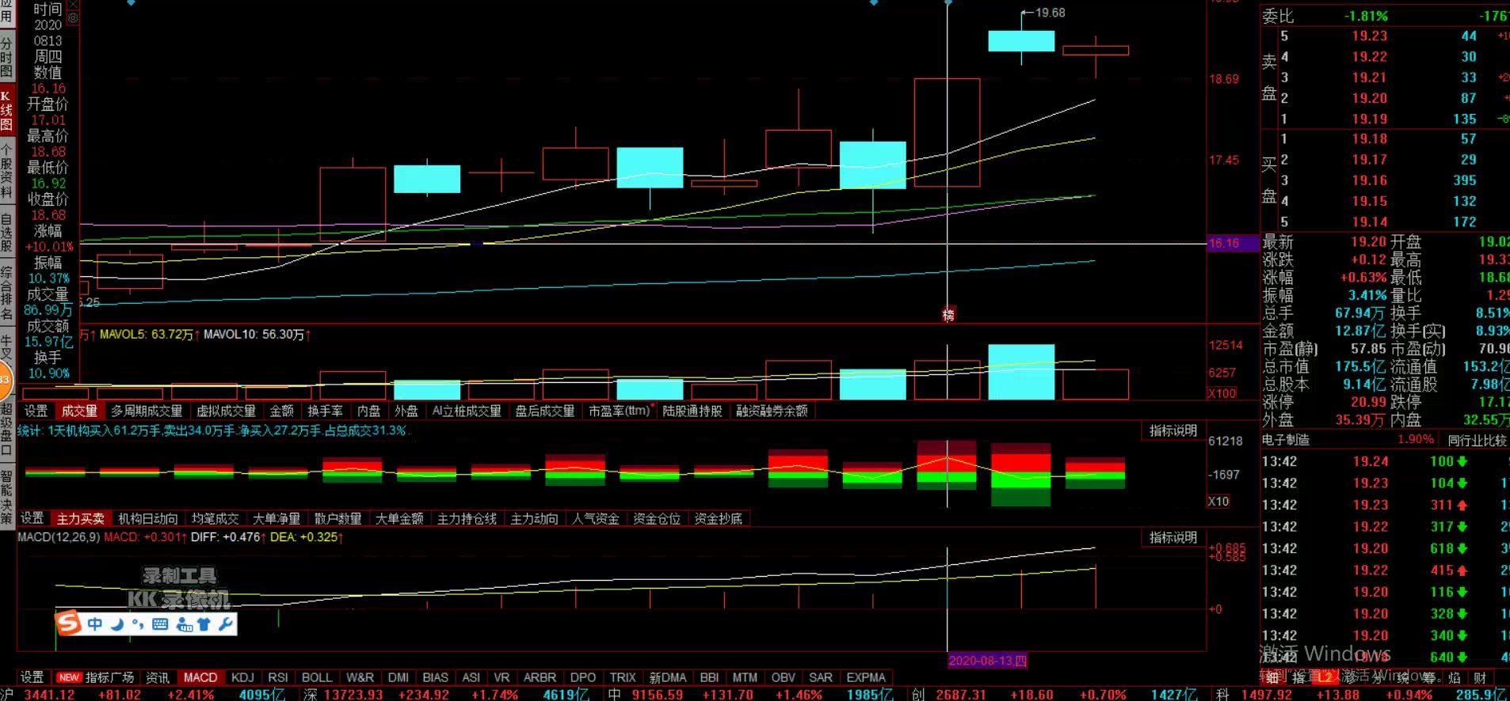Select the 均笔成交 tab

215,518
